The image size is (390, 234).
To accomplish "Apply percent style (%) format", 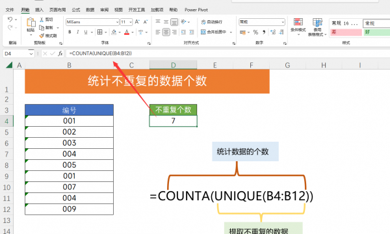I will [x=255, y=32].
